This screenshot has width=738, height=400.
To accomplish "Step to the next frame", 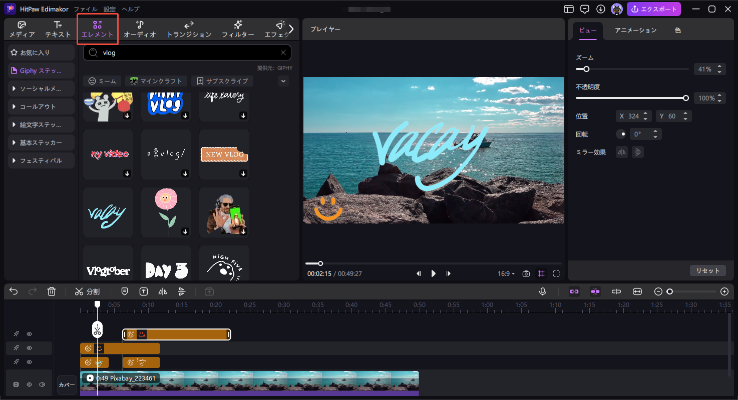I will click(x=449, y=273).
